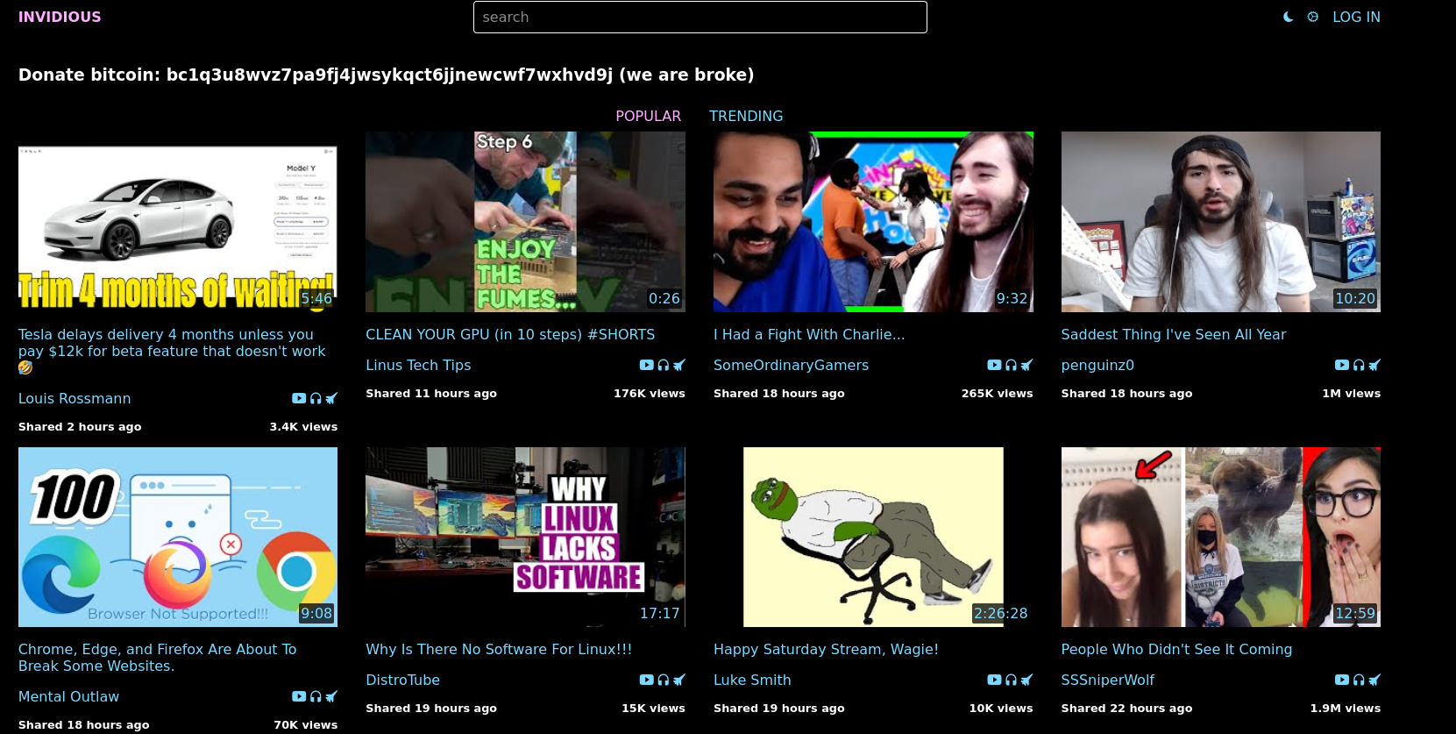Open 'Why Is There No Software For Linux!!!' title
Screen dimensions: 1456x734
(499, 649)
